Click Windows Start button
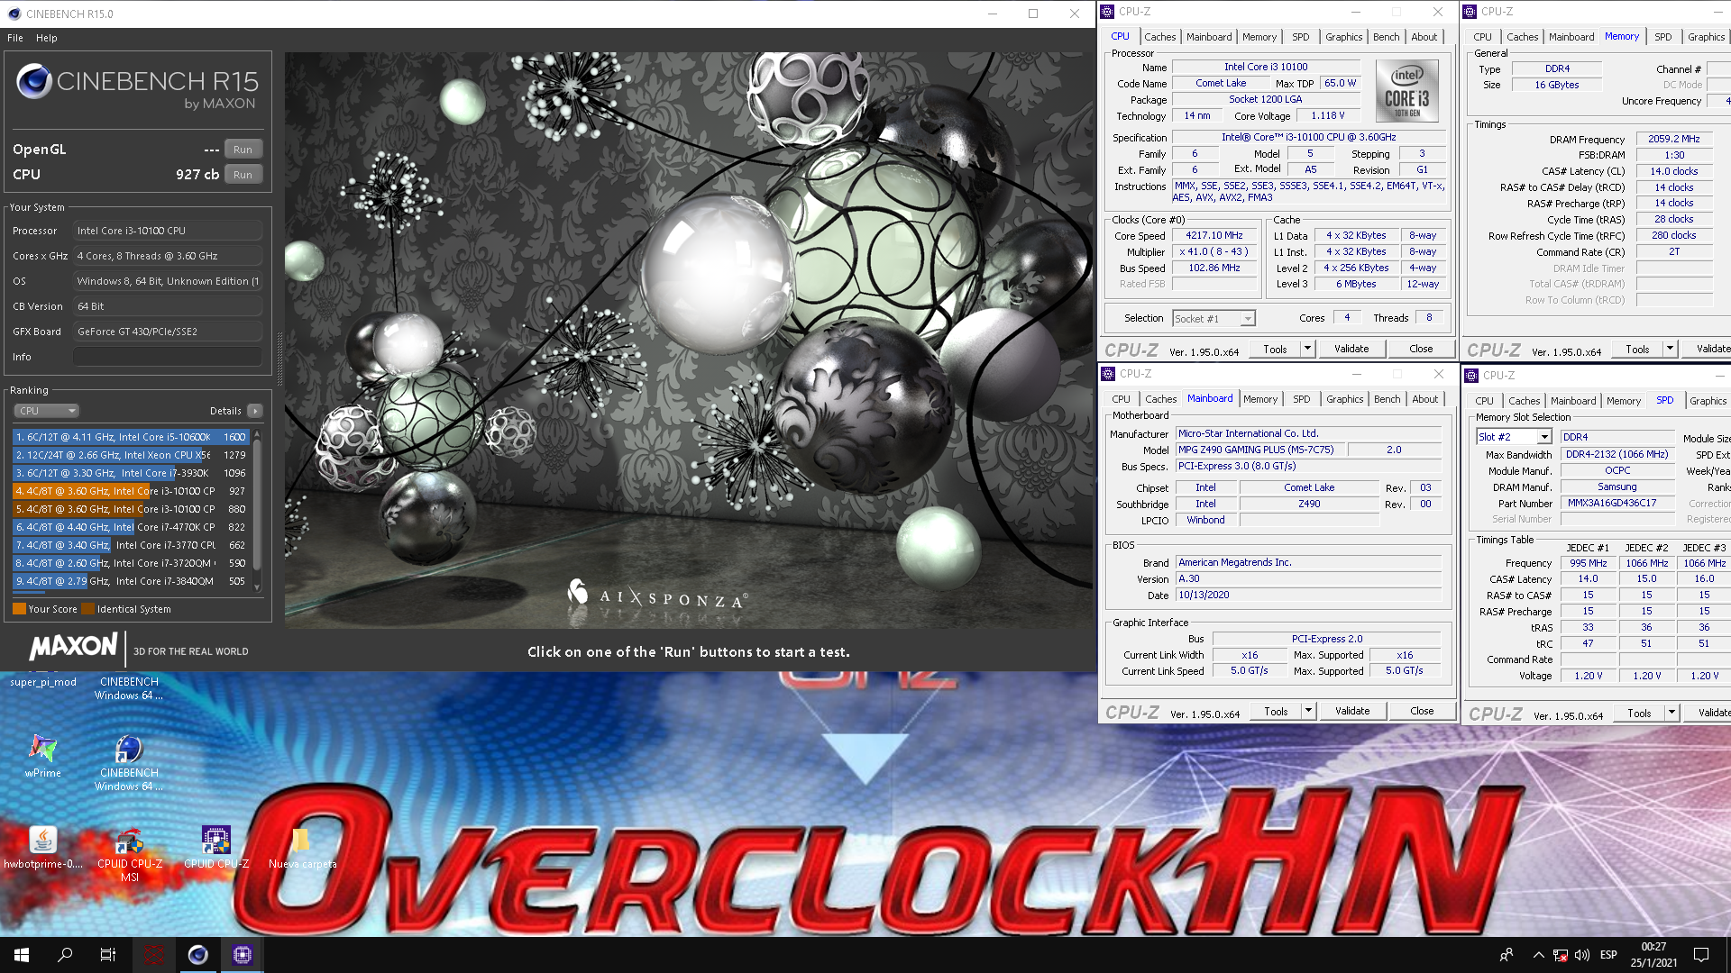The width and height of the screenshot is (1731, 973). 22,955
